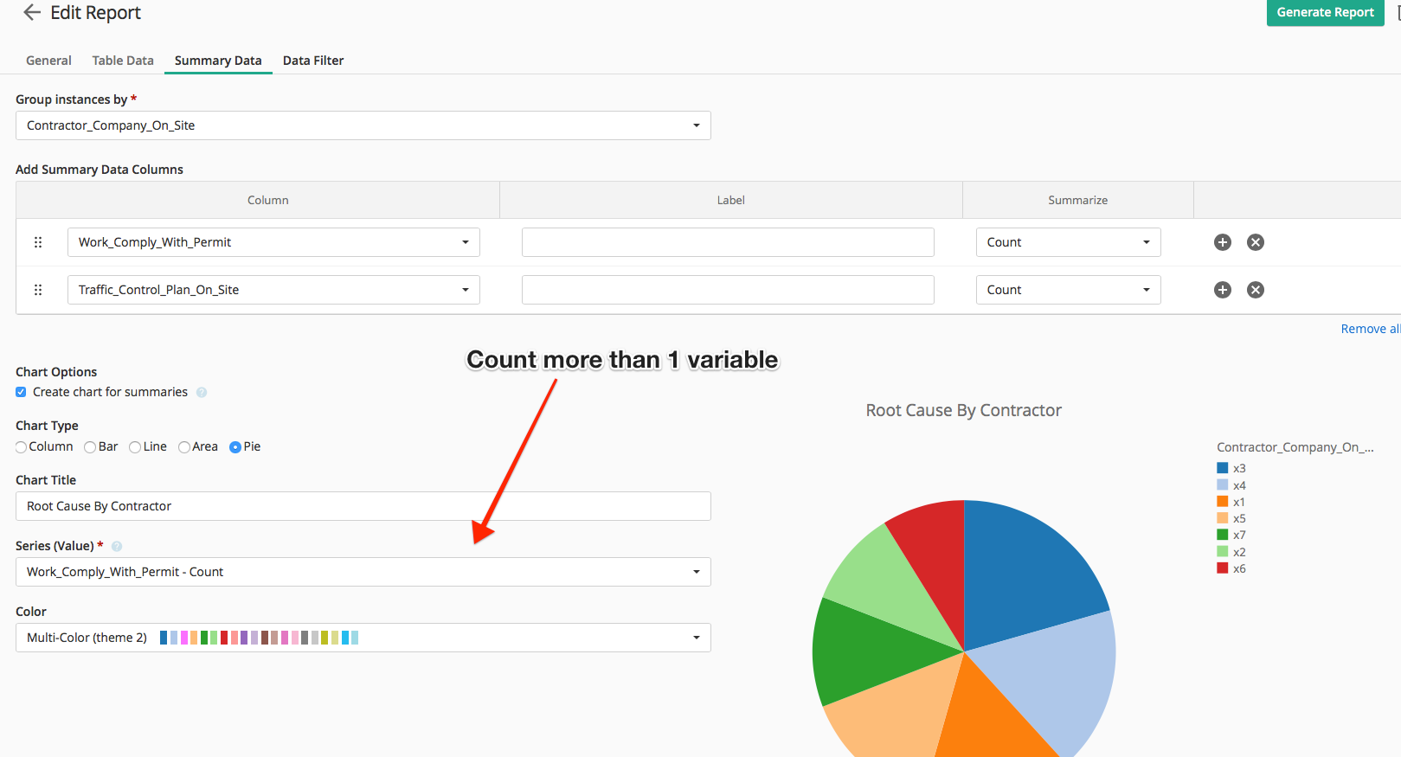Open help tooltip for Create chart for summaries
1401x757 pixels.
pyautogui.click(x=202, y=392)
